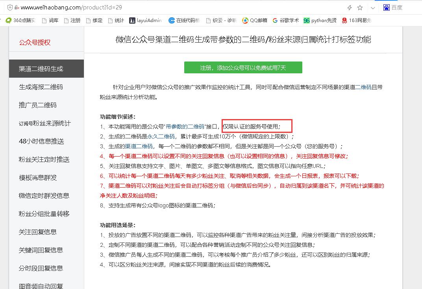
Task: Open the 渠道二维码 link in item 3
Action: [139, 146]
